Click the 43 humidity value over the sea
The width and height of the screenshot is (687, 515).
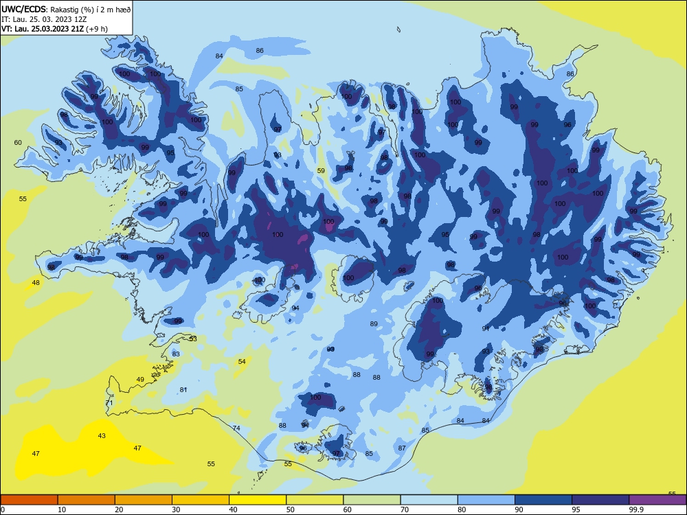click(x=102, y=436)
